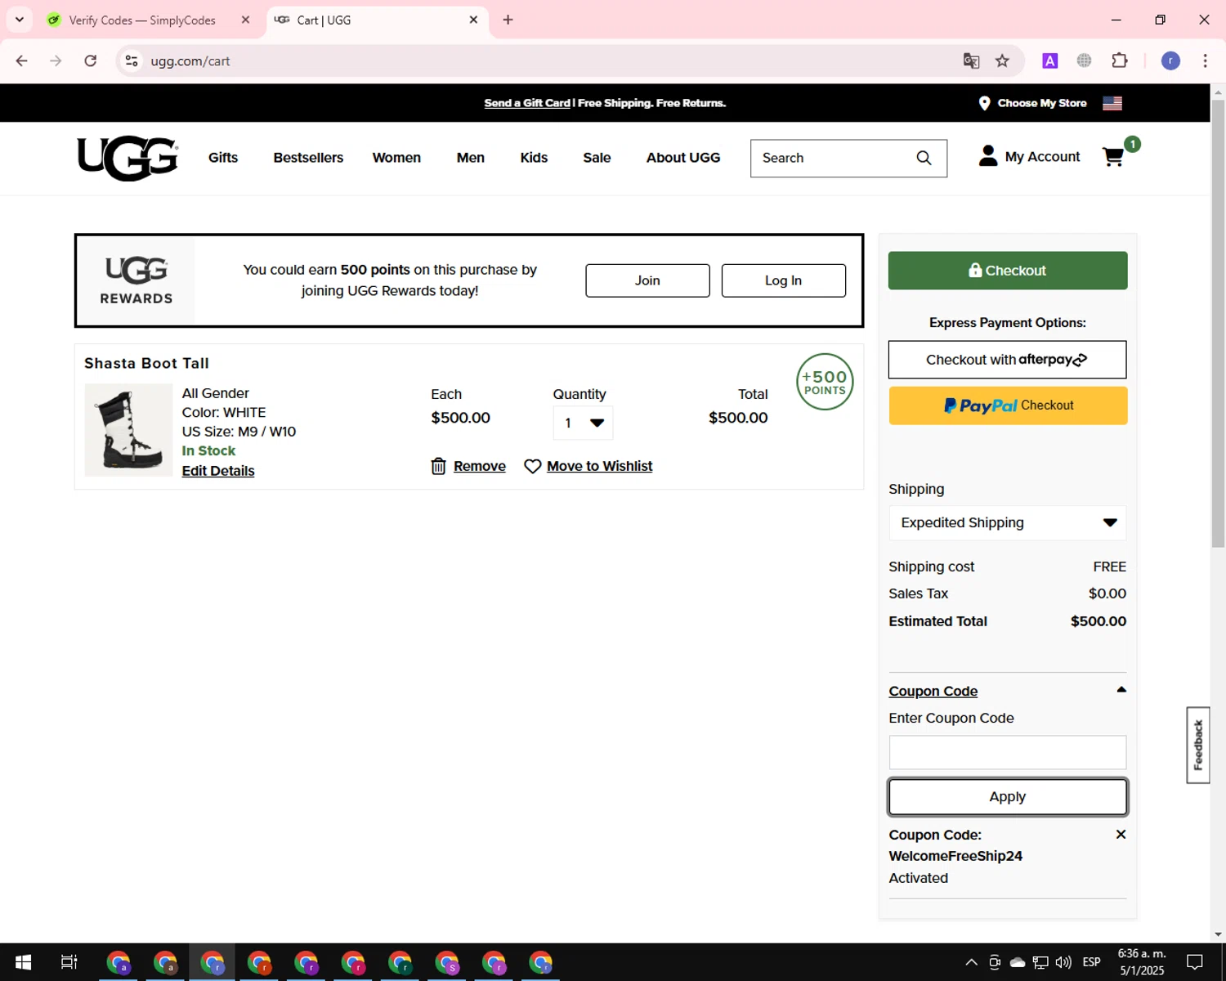Close the Cart | UGG tab
This screenshot has height=981, width=1226.
click(x=473, y=20)
